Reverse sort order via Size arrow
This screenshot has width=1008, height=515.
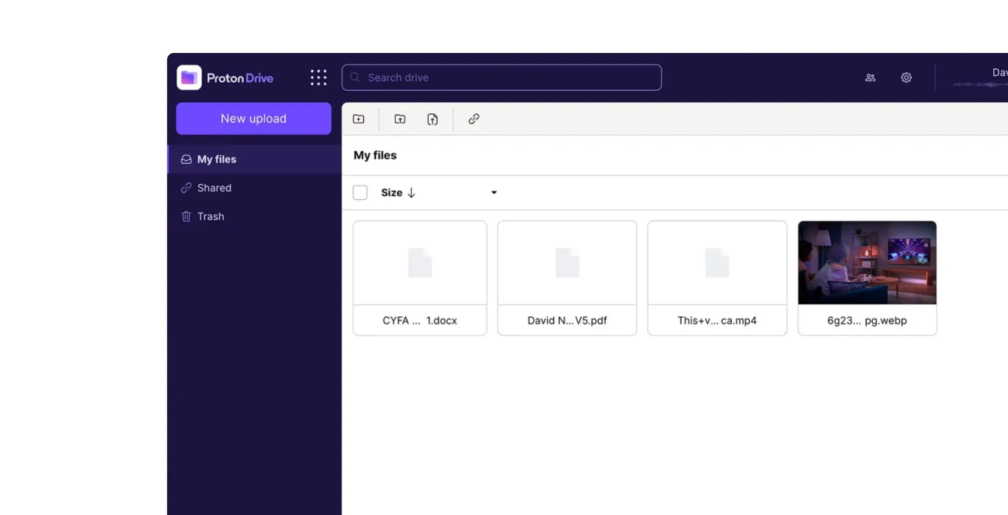pos(412,193)
